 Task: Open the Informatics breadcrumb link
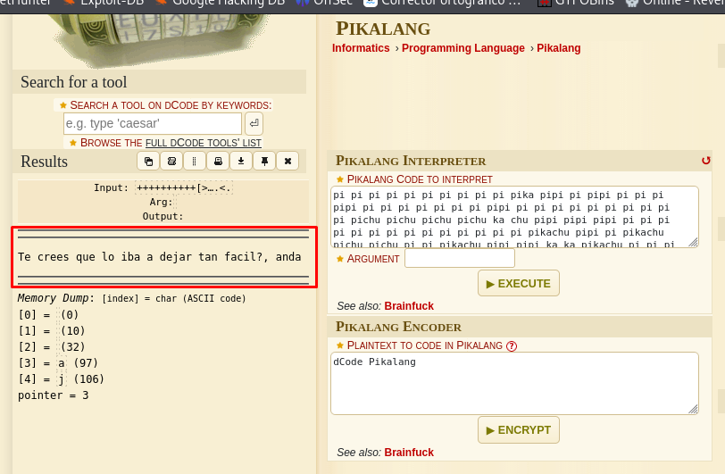[361, 48]
